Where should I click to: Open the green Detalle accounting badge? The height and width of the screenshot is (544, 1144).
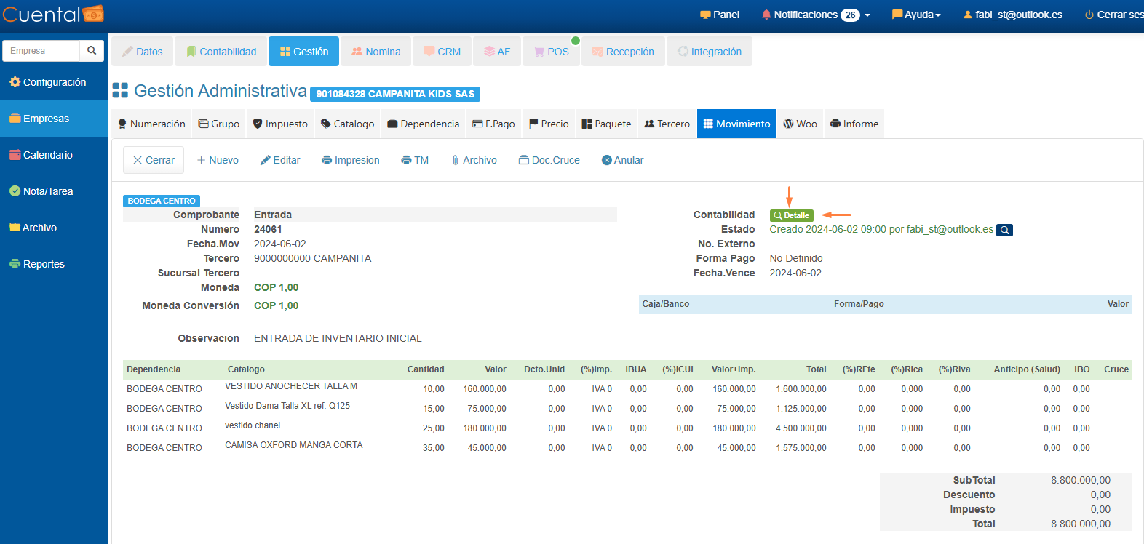point(791,215)
